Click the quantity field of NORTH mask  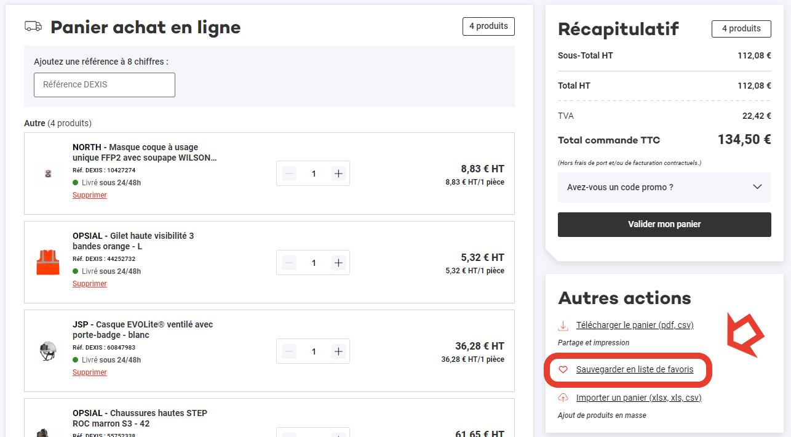click(314, 174)
